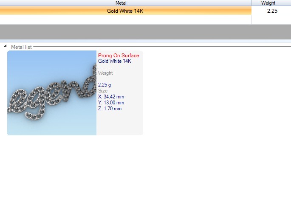Click the red Prong On Surface title

pyautogui.click(x=119, y=56)
